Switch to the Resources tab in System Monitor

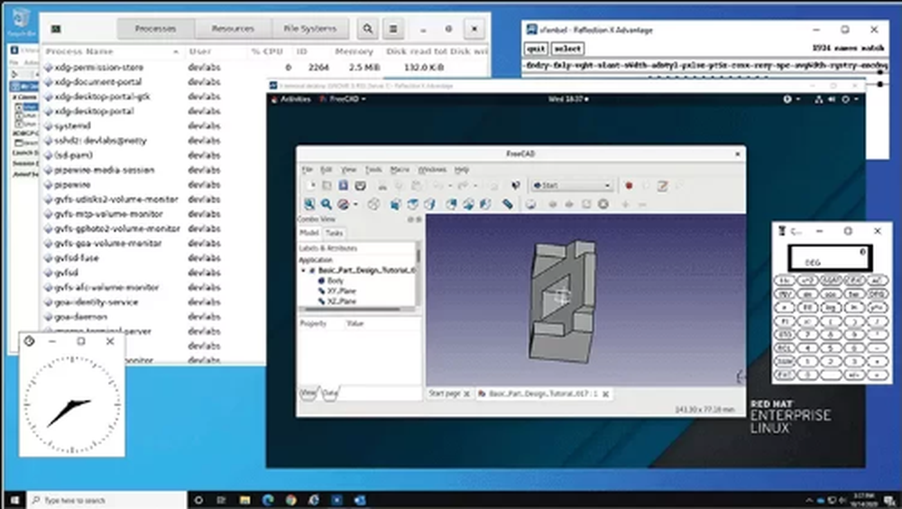(233, 28)
